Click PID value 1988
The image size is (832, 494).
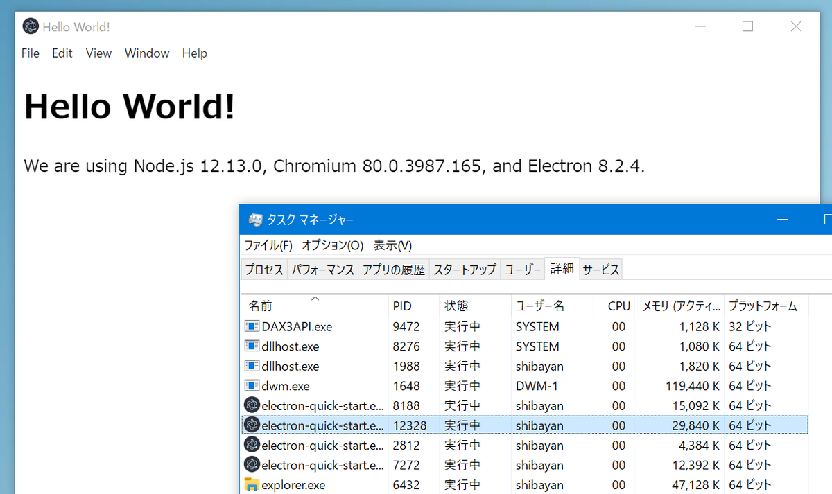click(x=406, y=366)
